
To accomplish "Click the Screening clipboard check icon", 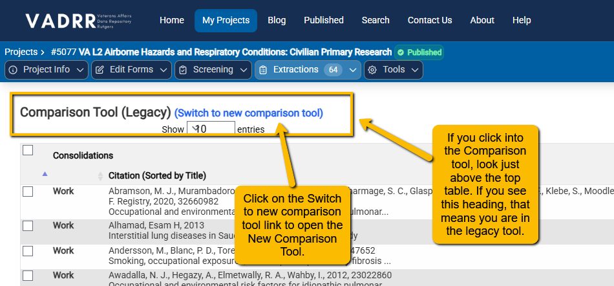I will tap(183, 70).
